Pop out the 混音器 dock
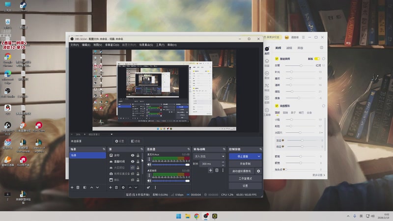This screenshot has width=393, height=221. 189,149
